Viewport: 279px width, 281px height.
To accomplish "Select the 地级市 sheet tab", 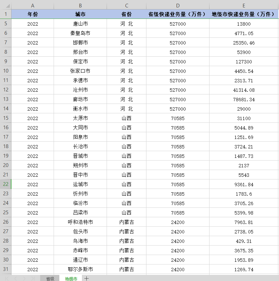I will click(x=71, y=279).
